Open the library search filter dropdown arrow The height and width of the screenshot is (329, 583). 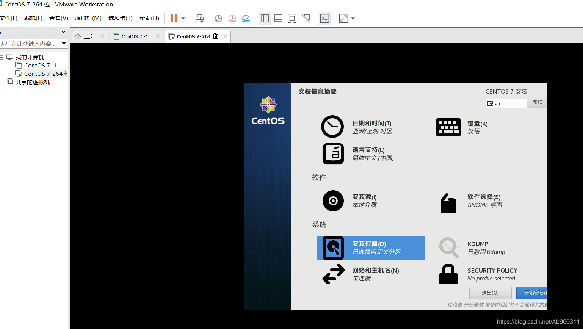tap(64, 44)
